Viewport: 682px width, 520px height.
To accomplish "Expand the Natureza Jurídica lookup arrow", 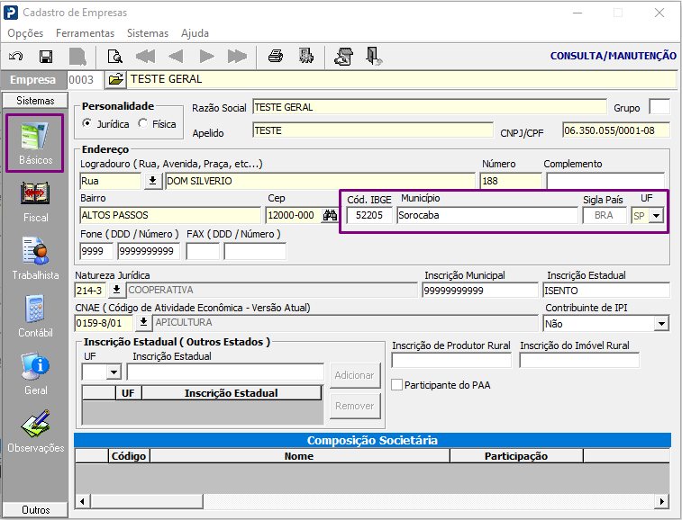I will coord(116,290).
